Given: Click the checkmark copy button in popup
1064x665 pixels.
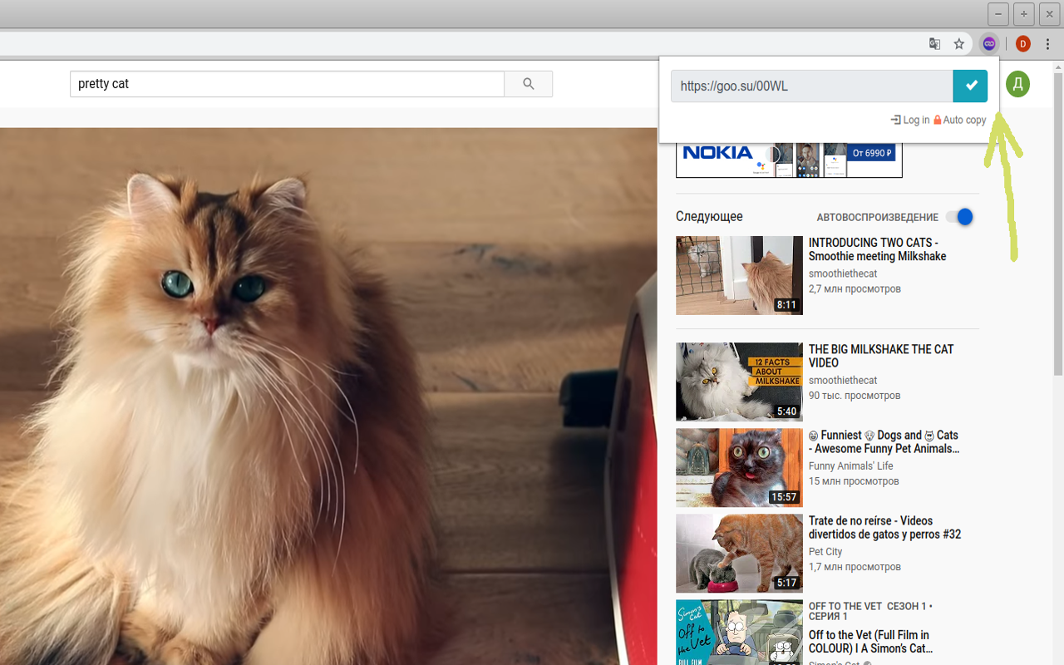Looking at the screenshot, I should tap(970, 86).
